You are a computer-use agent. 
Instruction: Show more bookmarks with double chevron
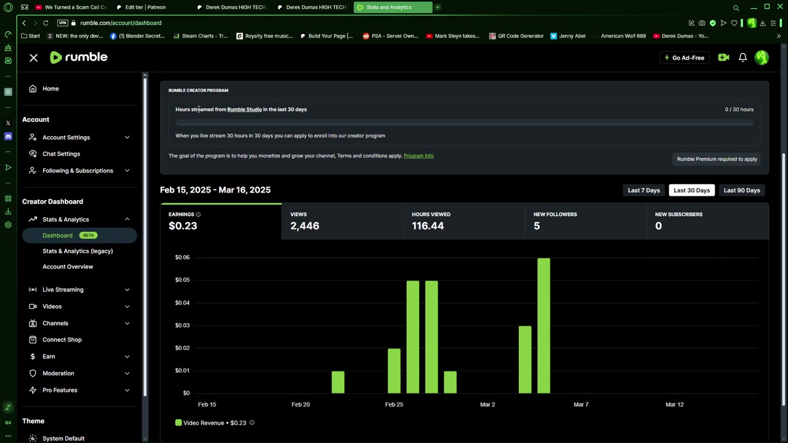779,36
